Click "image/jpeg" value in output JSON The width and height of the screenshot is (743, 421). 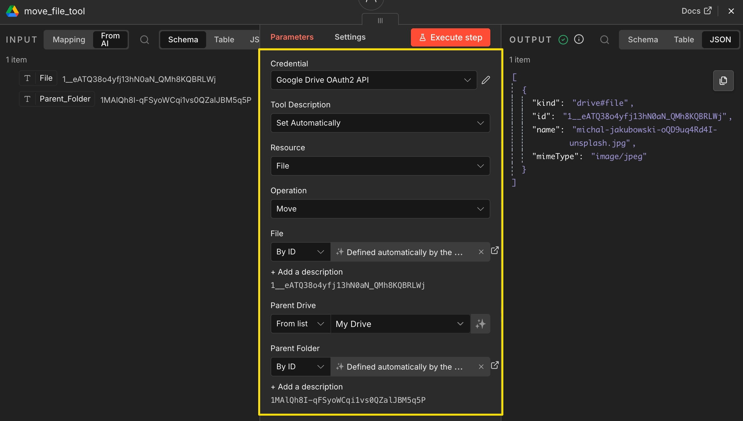619,156
